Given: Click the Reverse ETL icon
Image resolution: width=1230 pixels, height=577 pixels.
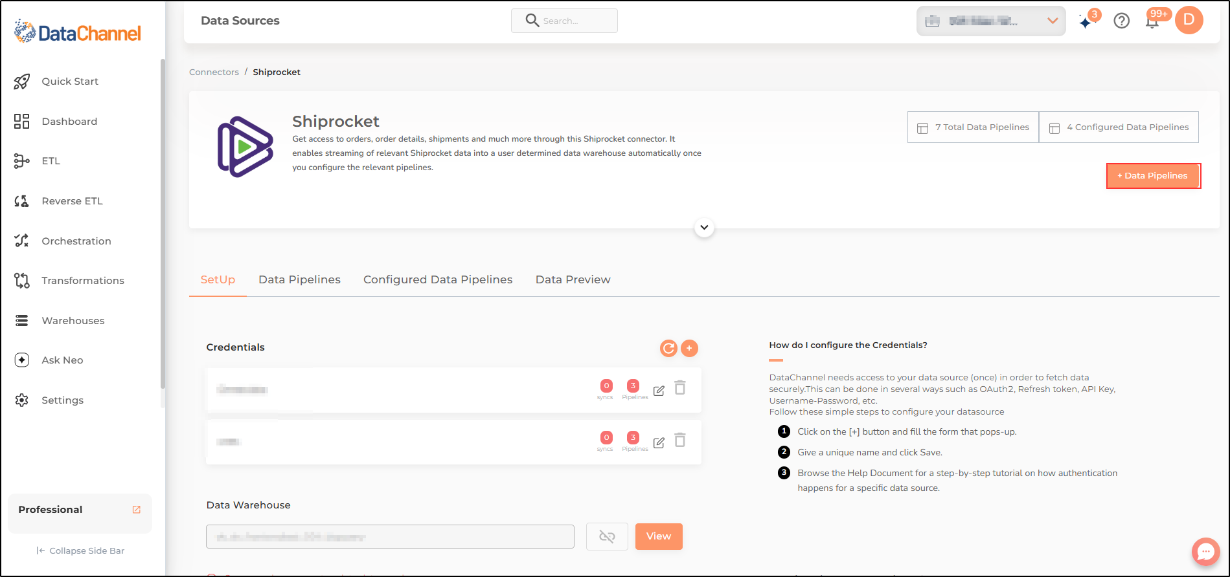Looking at the screenshot, I should [x=22, y=201].
